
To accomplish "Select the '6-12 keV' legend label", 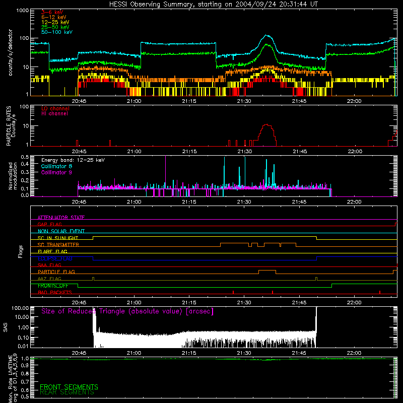I will [54, 17].
